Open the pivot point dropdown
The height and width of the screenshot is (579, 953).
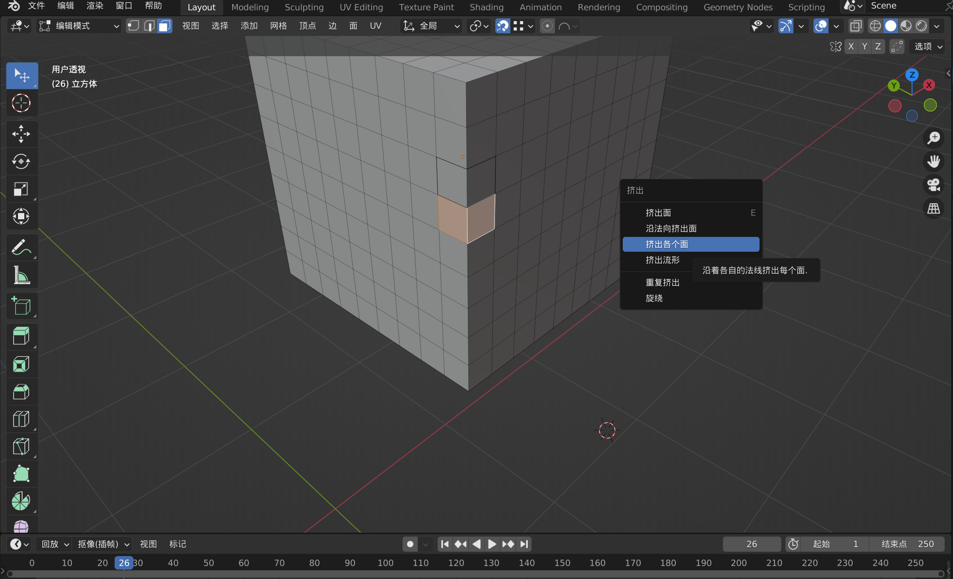click(478, 26)
